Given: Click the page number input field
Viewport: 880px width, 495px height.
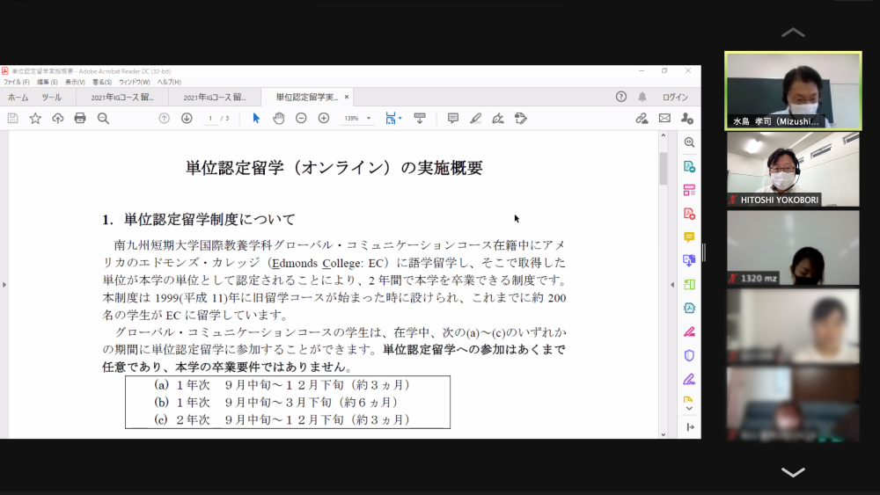Looking at the screenshot, I should [x=210, y=119].
